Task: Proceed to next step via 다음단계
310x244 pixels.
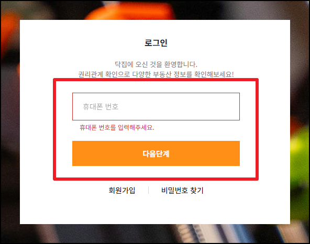Action: [x=156, y=153]
